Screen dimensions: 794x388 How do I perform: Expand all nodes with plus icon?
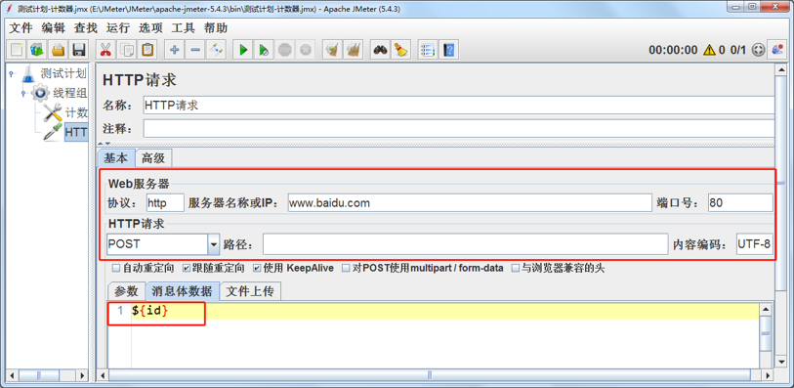coord(175,50)
